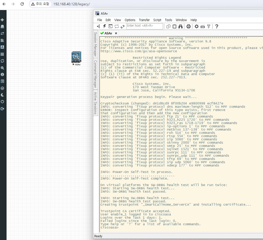This screenshot has width=263, height=240.
Task: Click the 'ERROR: Inspect configuration' terminal line
Action: click(163, 110)
